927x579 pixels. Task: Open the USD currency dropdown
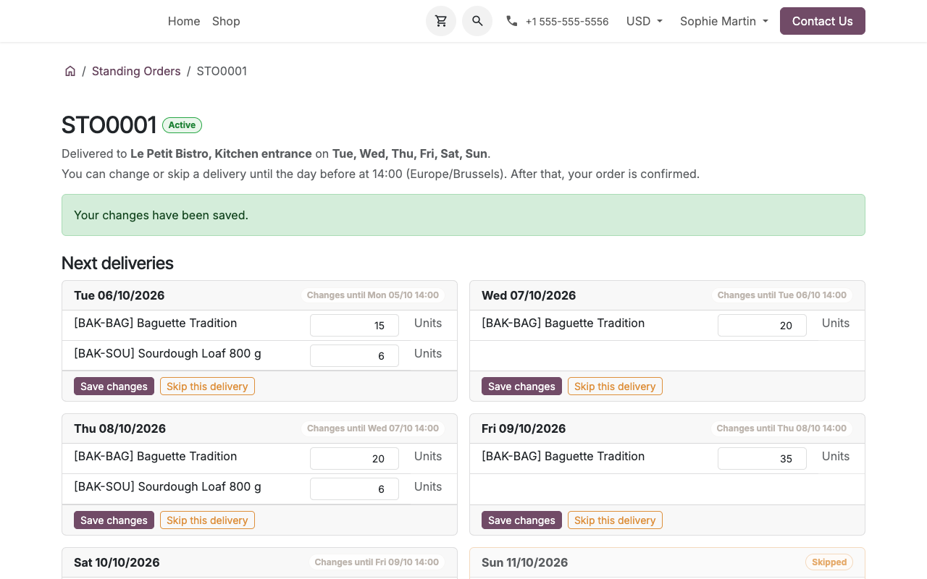coord(645,21)
